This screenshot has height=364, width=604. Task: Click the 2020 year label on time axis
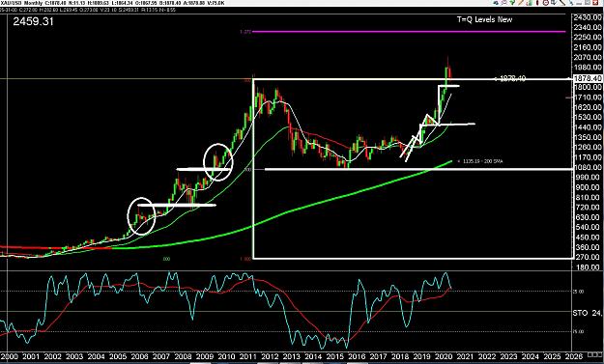(x=445, y=356)
